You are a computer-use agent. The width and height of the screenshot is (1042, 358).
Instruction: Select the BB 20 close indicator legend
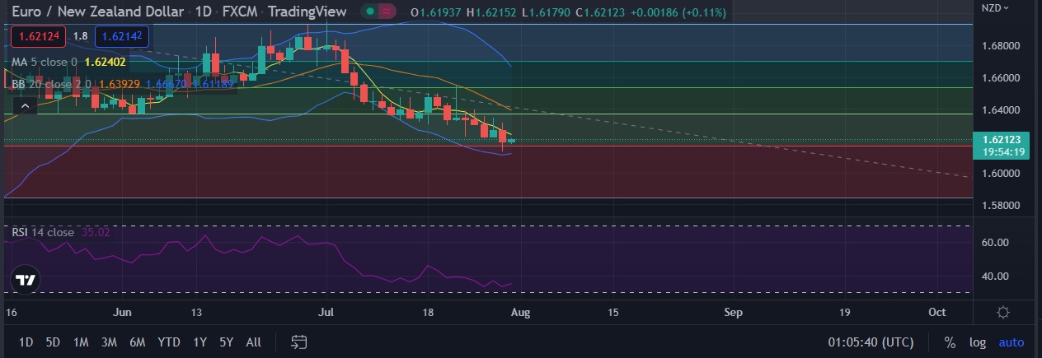(x=51, y=84)
